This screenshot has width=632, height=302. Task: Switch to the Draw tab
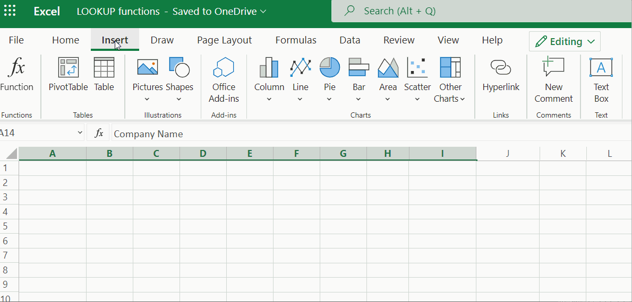coord(162,40)
